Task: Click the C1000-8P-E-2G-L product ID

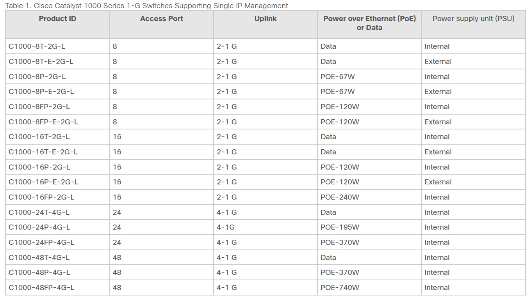Action: [x=41, y=92]
